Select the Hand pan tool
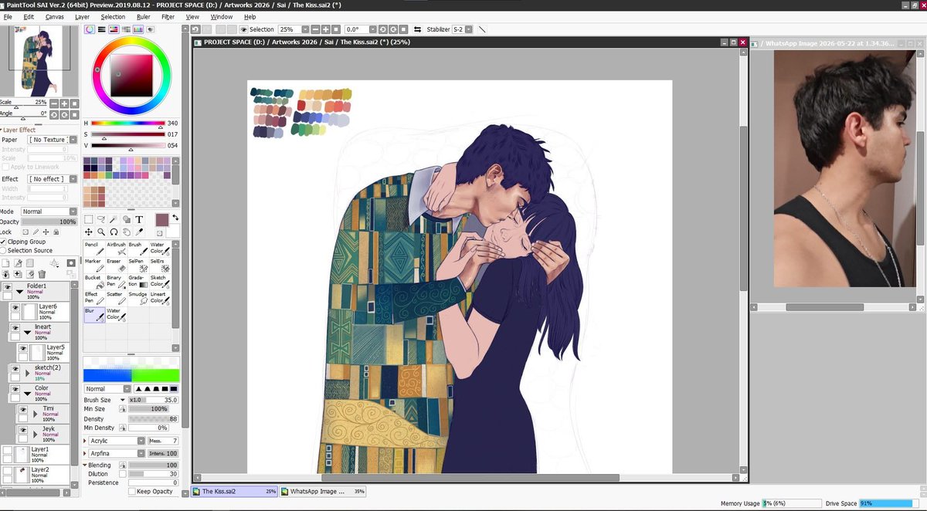The width and height of the screenshot is (927, 511). click(x=127, y=232)
